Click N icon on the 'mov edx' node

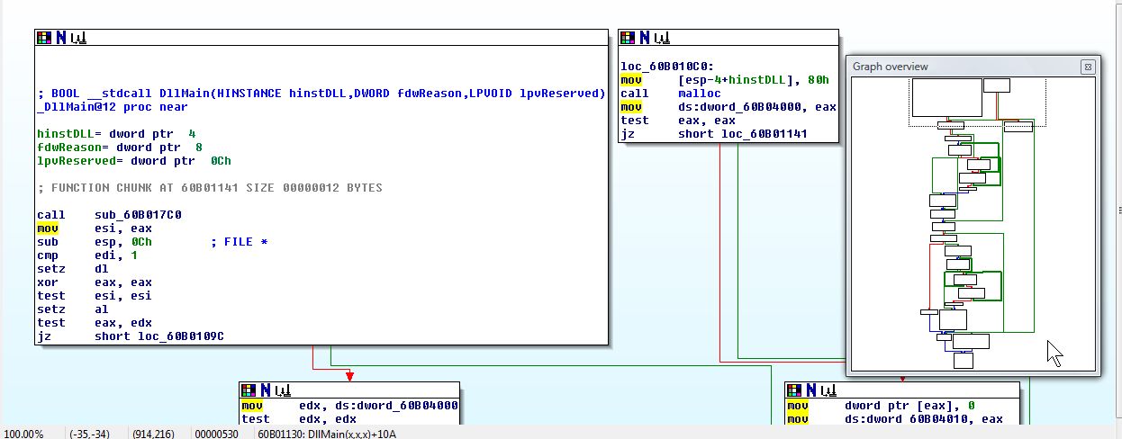(265, 390)
